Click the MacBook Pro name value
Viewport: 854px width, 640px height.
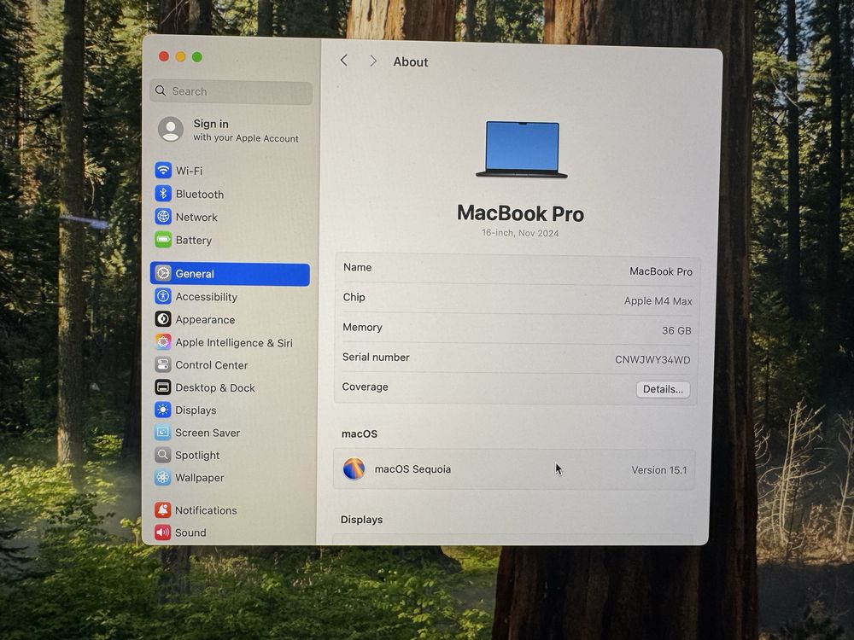tap(661, 271)
